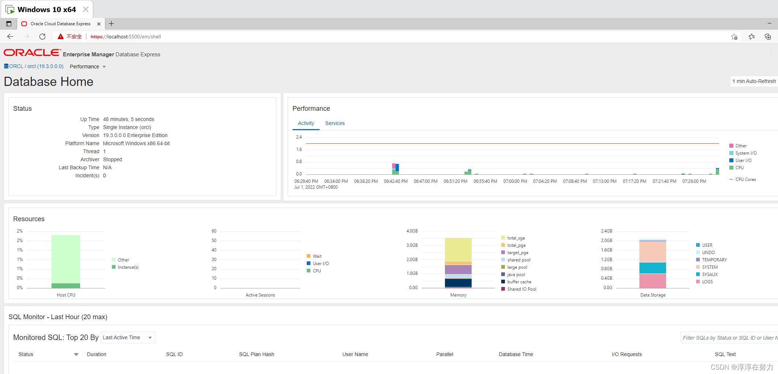Open the browser favorites list
778x374 pixels.
[x=752, y=37]
